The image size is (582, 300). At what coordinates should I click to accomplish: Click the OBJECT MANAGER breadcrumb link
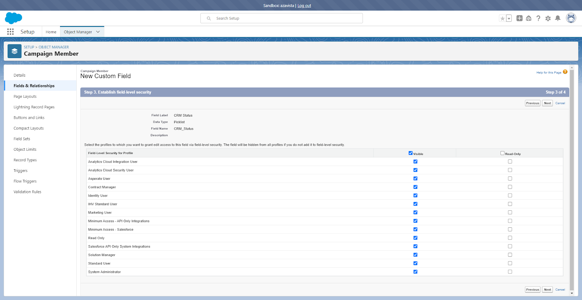pyautogui.click(x=54, y=47)
